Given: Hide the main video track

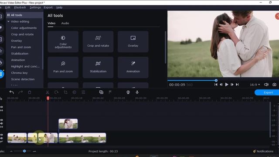Looking at the screenshot, I should pyautogui.click(x=2, y=135).
